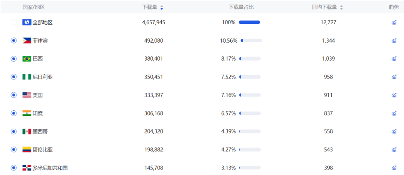Deselect the 多米尼加共和国 radio button
This screenshot has height=175, width=404.
(14, 168)
